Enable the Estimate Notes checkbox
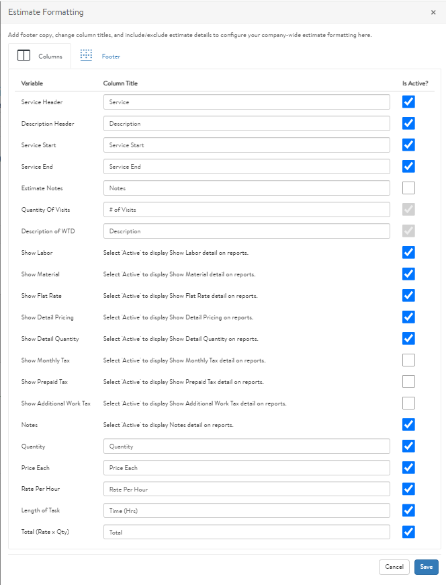The height and width of the screenshot is (585, 446). tap(408, 188)
